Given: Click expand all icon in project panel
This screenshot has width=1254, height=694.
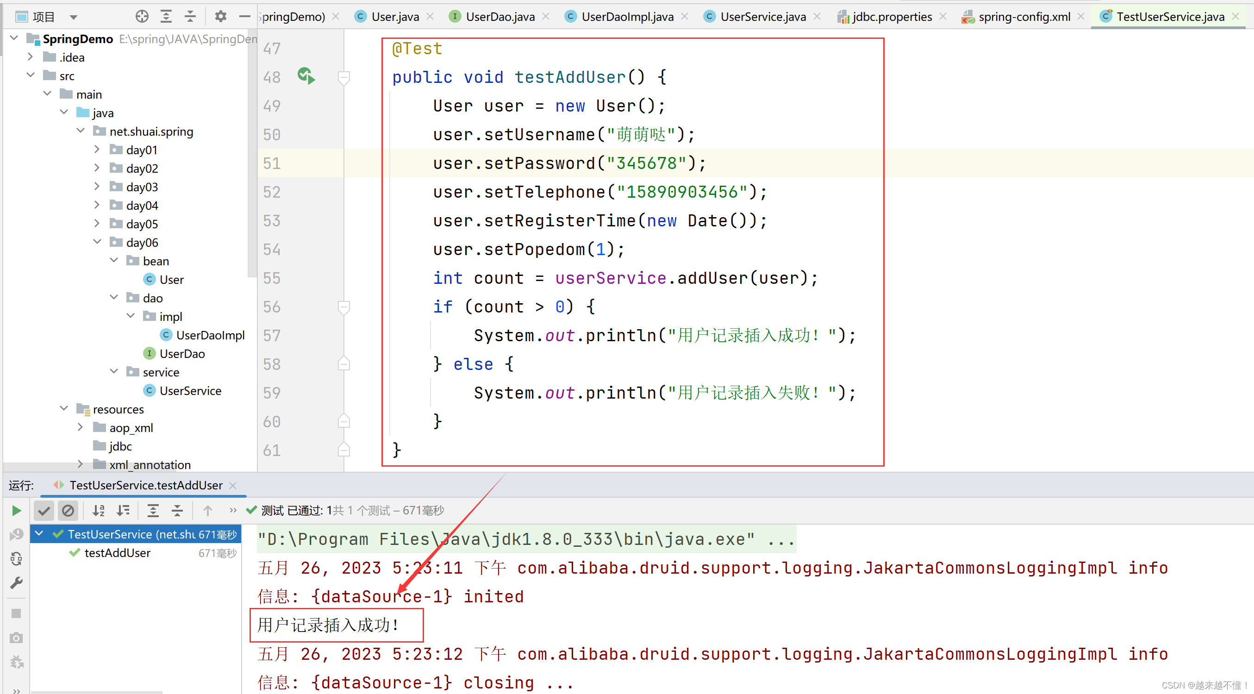Looking at the screenshot, I should [x=166, y=17].
